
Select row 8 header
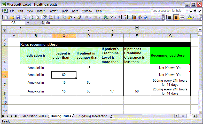(5, 91)
